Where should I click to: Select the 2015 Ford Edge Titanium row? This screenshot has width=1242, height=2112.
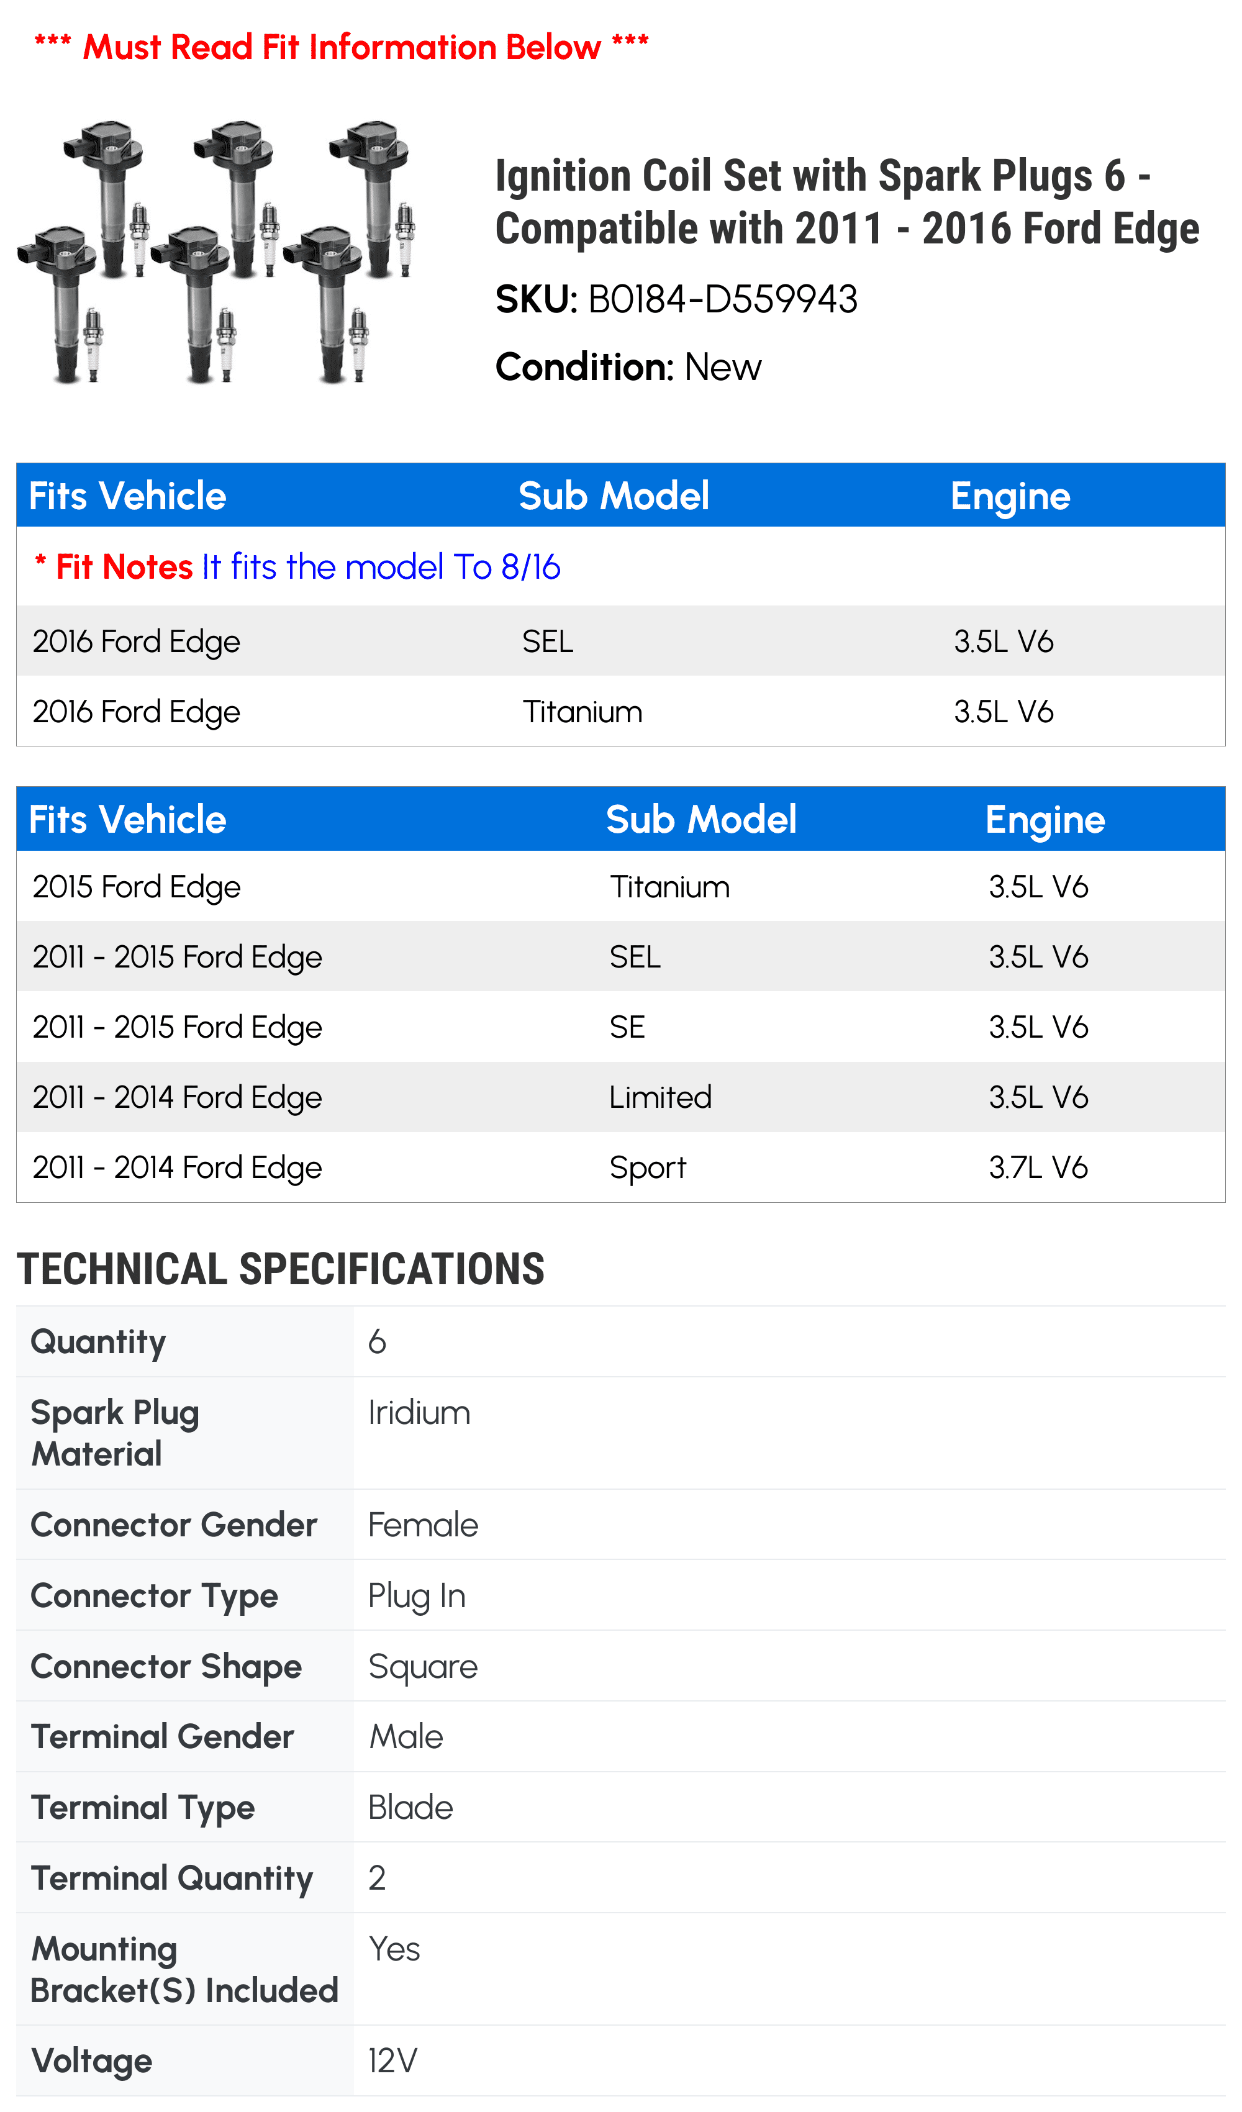621,886
